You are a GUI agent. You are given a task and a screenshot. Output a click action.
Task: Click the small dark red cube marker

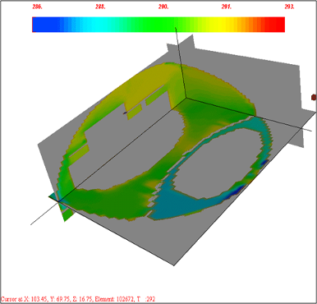314,97
